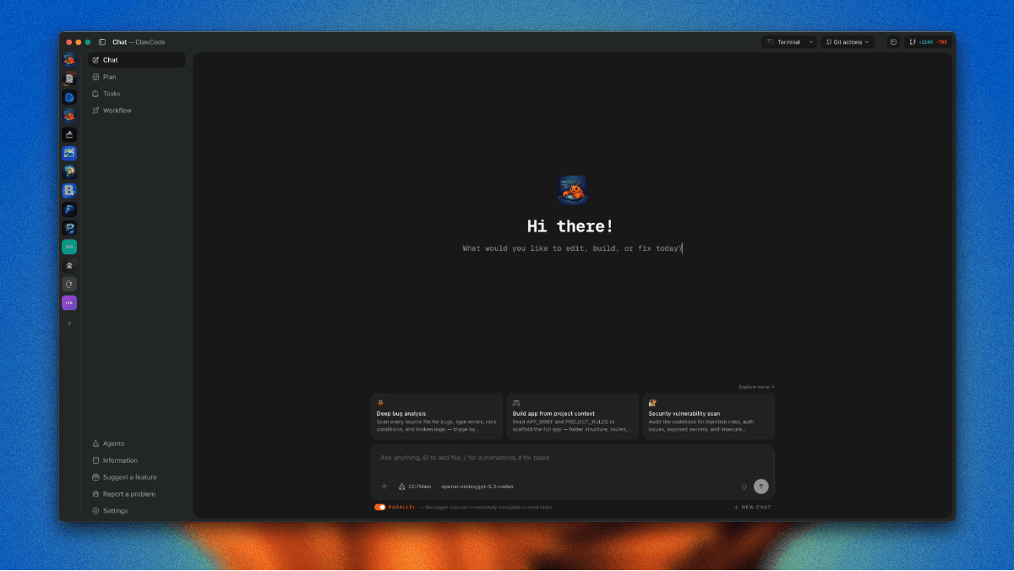This screenshot has width=1014, height=571.
Task: Add a new project with plus icon
Action: (x=69, y=324)
